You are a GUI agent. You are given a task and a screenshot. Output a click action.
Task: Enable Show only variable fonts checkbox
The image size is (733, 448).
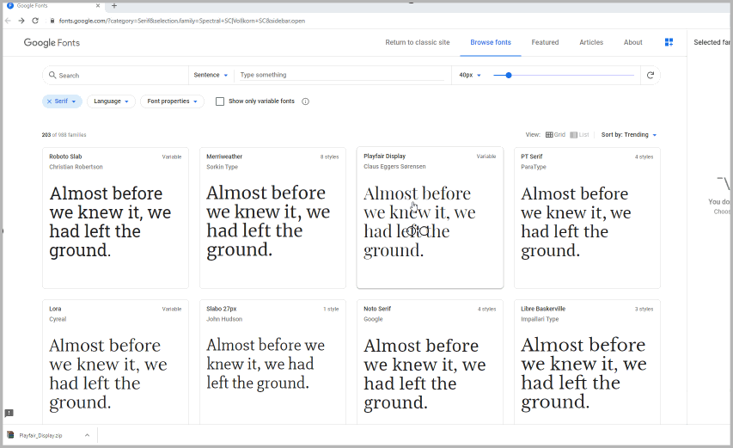220,101
